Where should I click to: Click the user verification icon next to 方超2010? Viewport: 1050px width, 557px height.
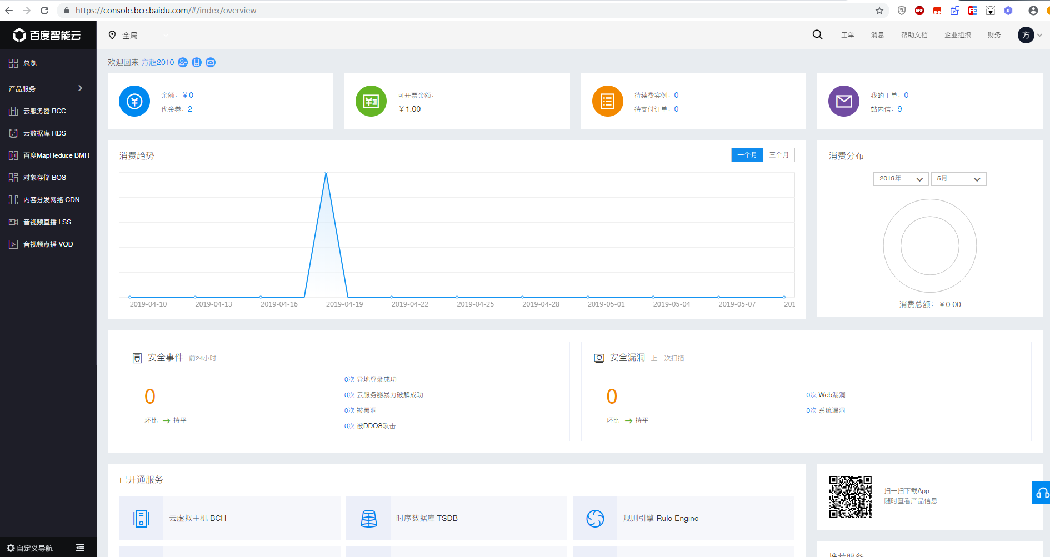[183, 62]
